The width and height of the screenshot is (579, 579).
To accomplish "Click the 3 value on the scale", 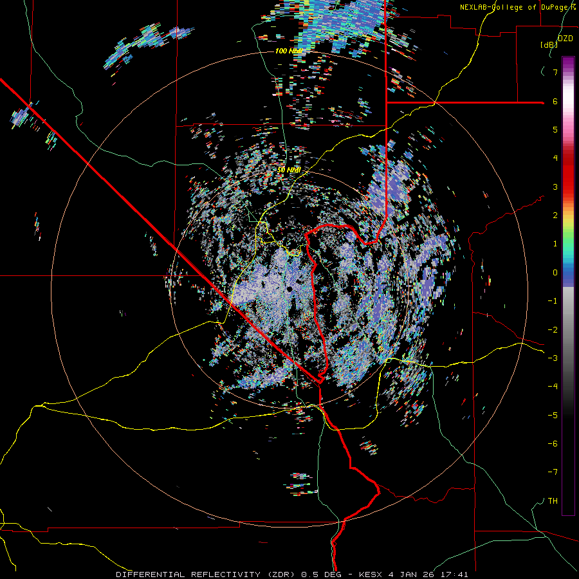I will point(555,187).
